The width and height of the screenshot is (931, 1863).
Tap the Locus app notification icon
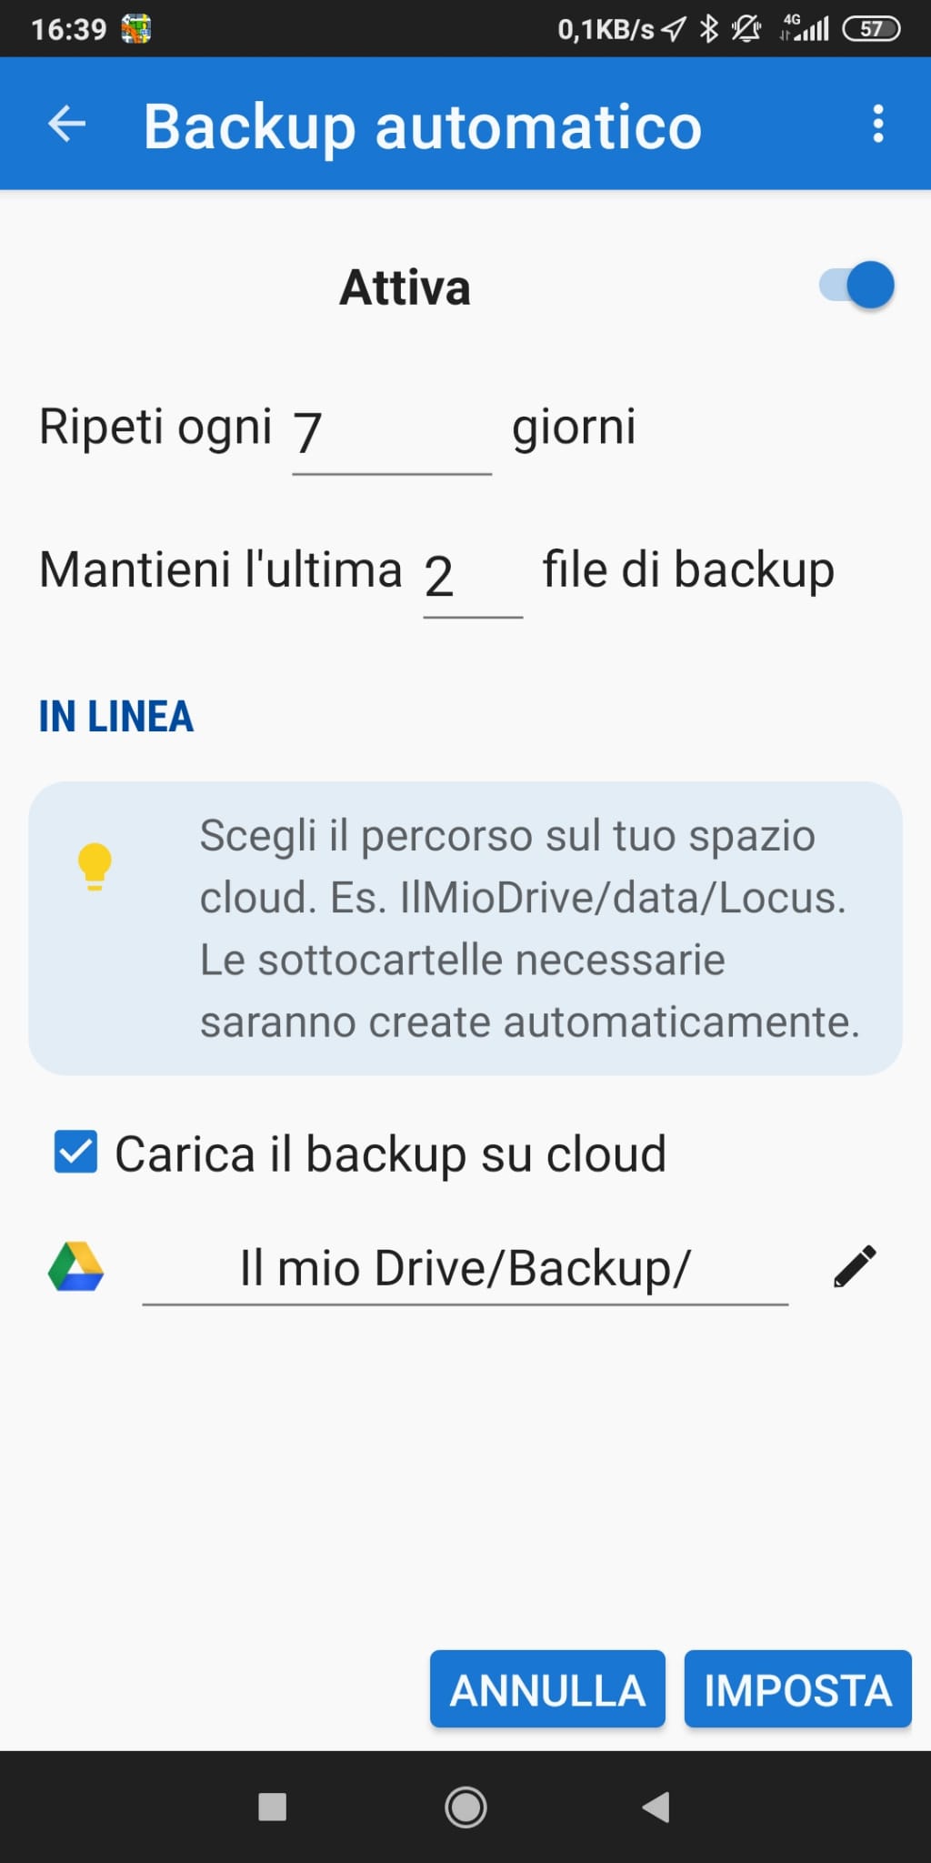136,29
